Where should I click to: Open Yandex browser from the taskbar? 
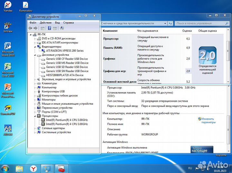pos(34,169)
